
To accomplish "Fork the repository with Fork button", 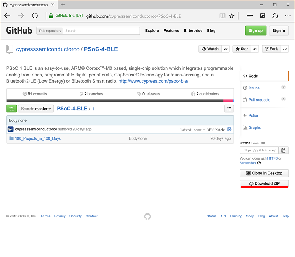I will coord(271,49).
